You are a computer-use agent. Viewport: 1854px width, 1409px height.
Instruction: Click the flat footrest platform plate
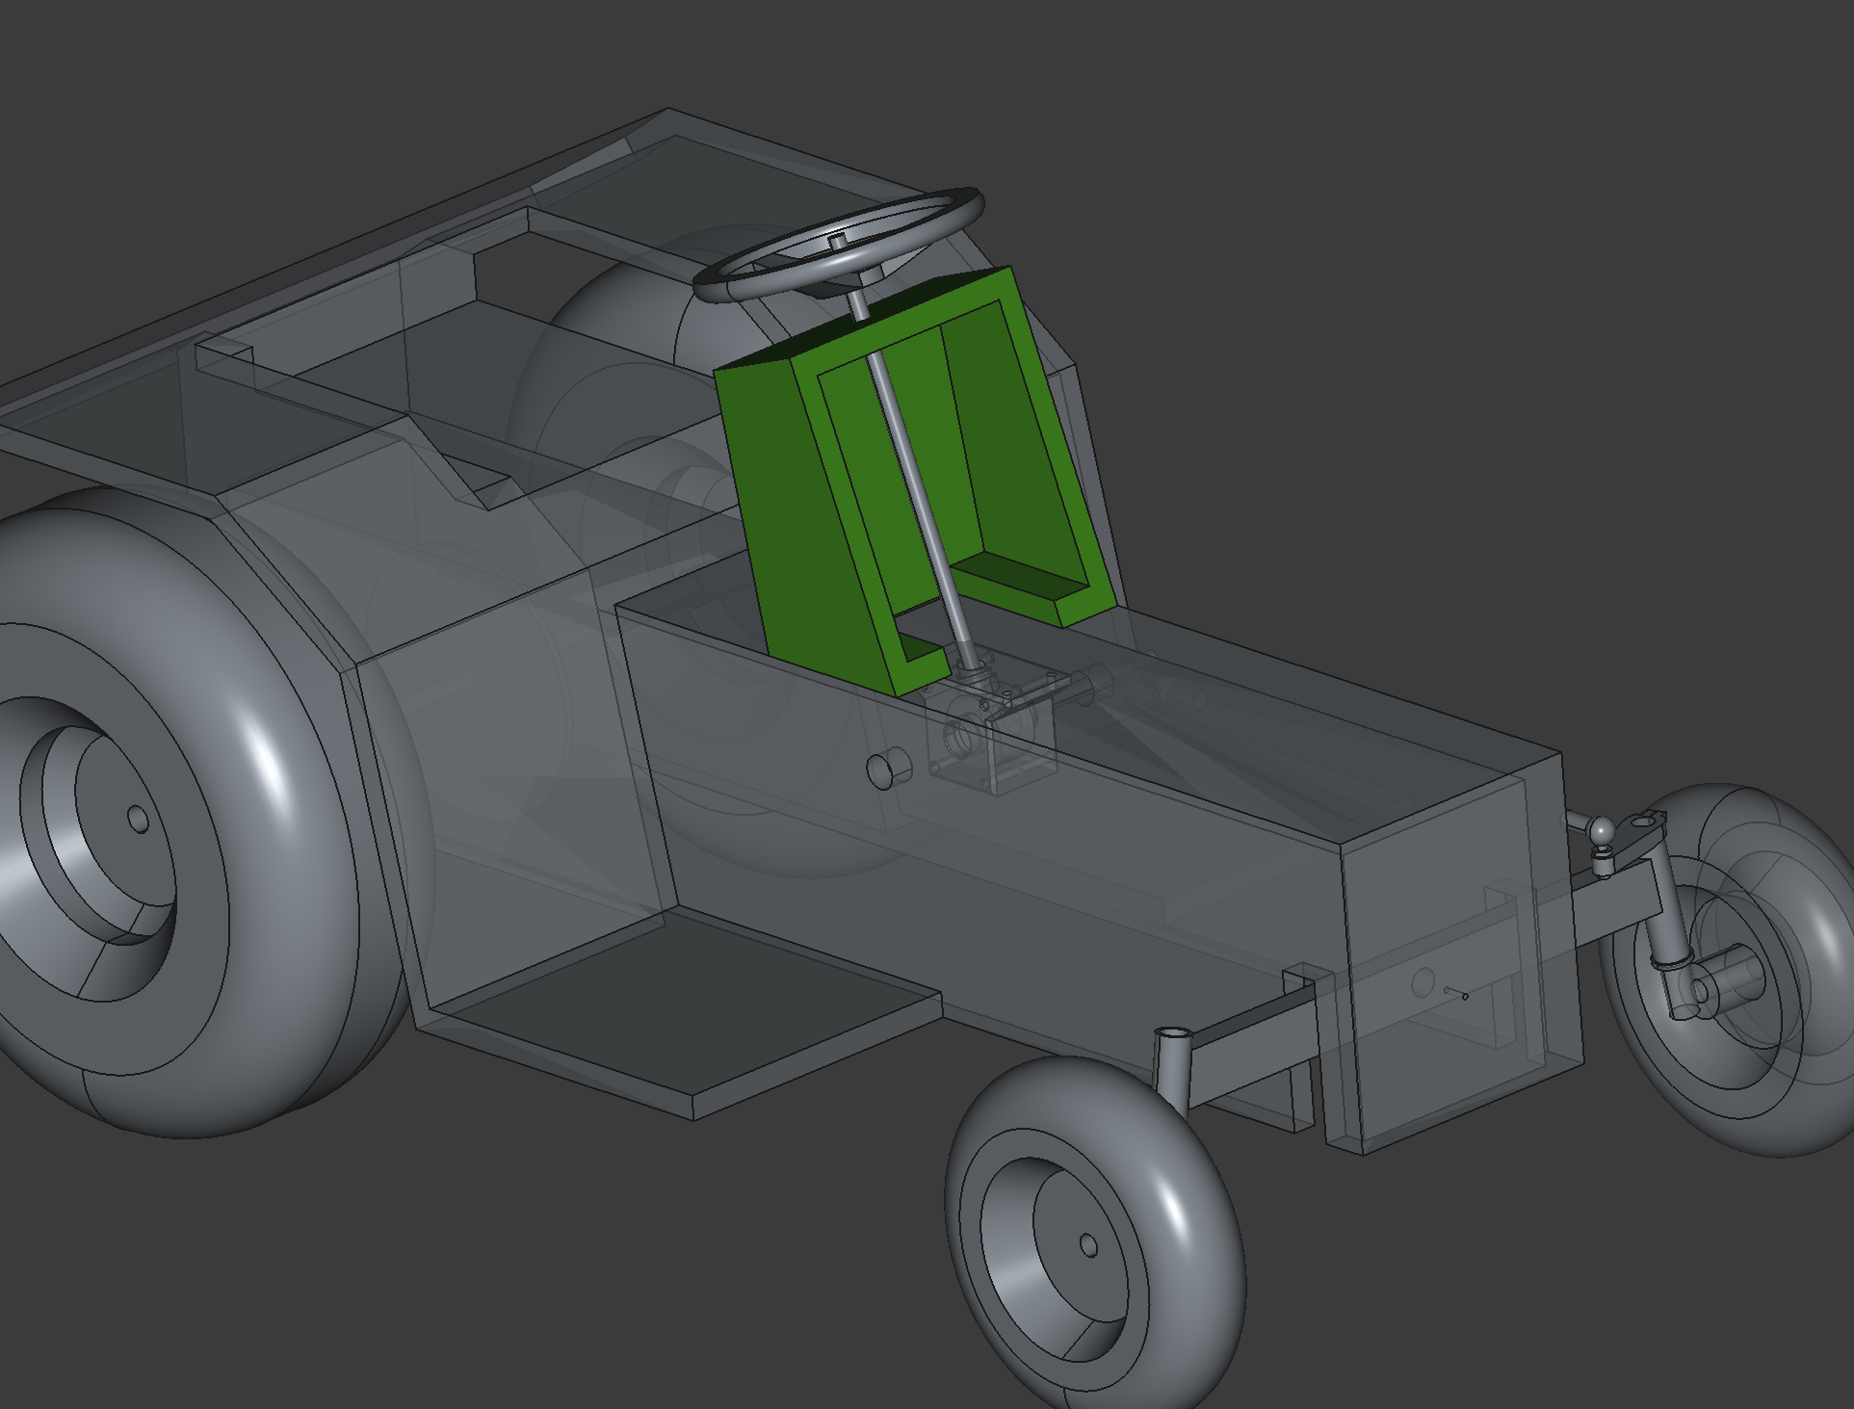tap(684, 1002)
